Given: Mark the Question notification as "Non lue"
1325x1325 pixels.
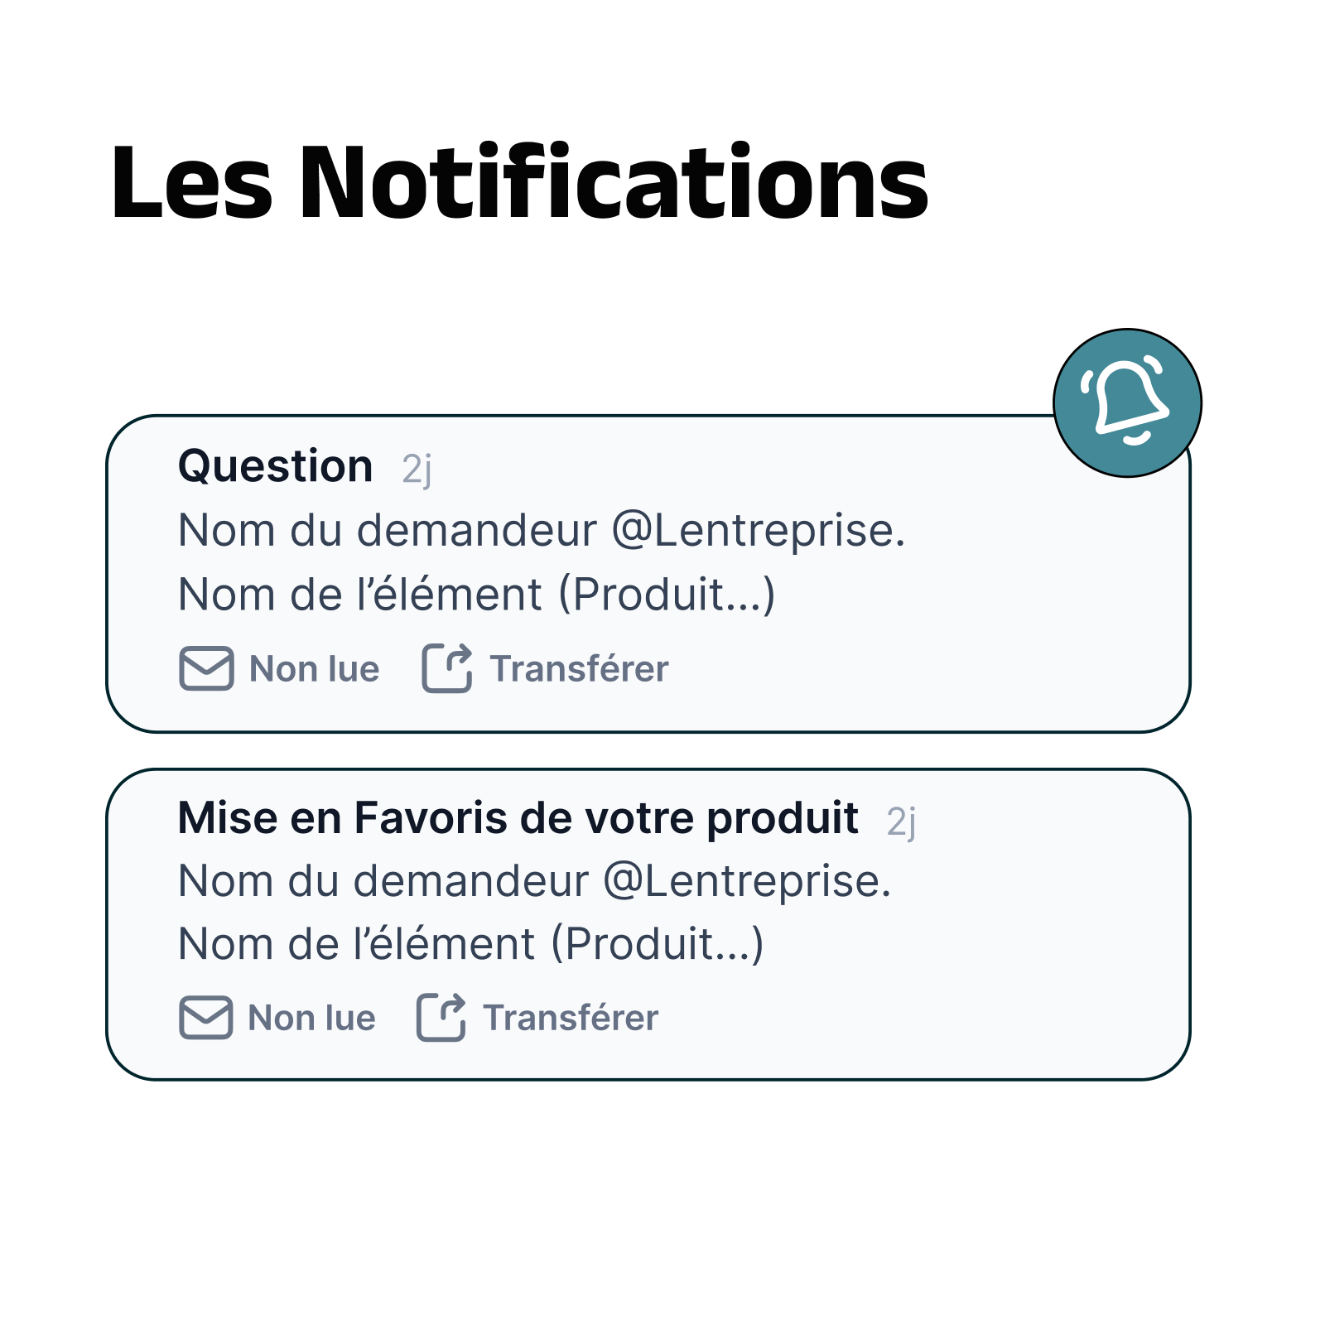Looking at the screenshot, I should [x=314, y=669].
